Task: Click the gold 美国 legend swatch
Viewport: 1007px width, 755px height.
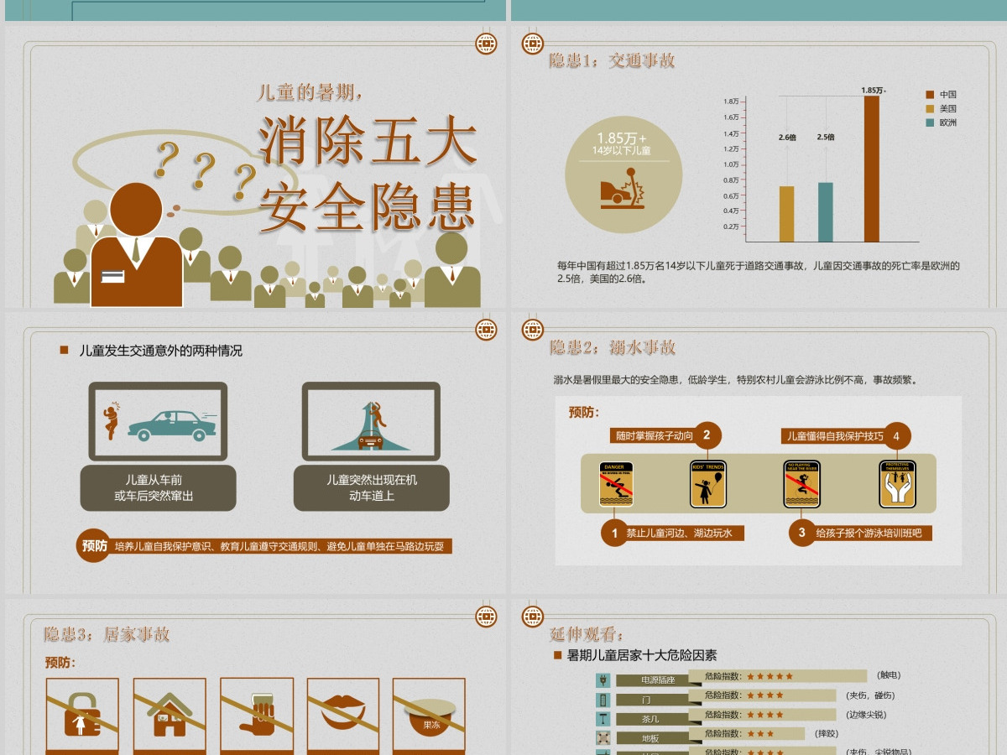Action: 930,109
